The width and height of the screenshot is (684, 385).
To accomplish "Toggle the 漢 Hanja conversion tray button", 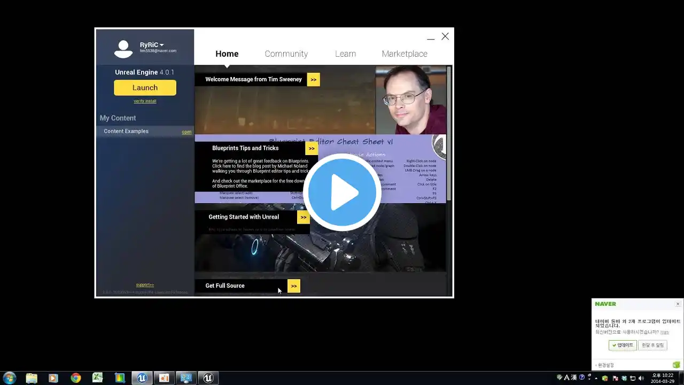I will point(574,378).
